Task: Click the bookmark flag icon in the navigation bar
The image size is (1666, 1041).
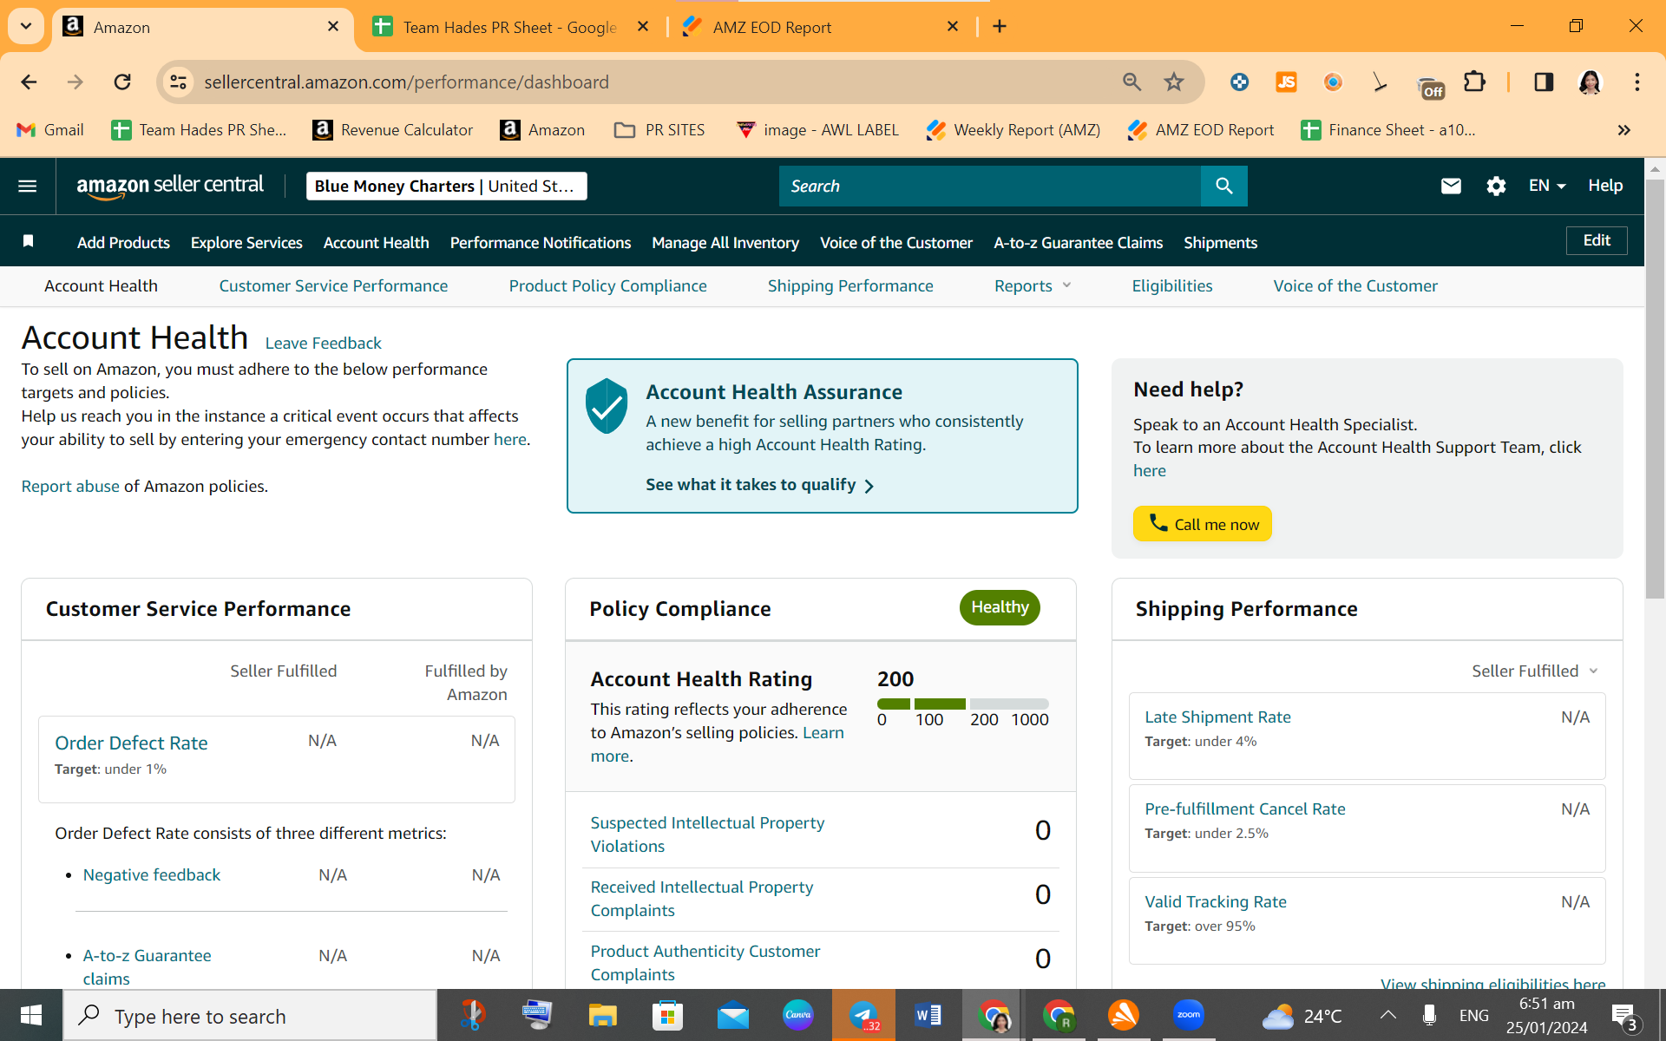Action: point(29,241)
